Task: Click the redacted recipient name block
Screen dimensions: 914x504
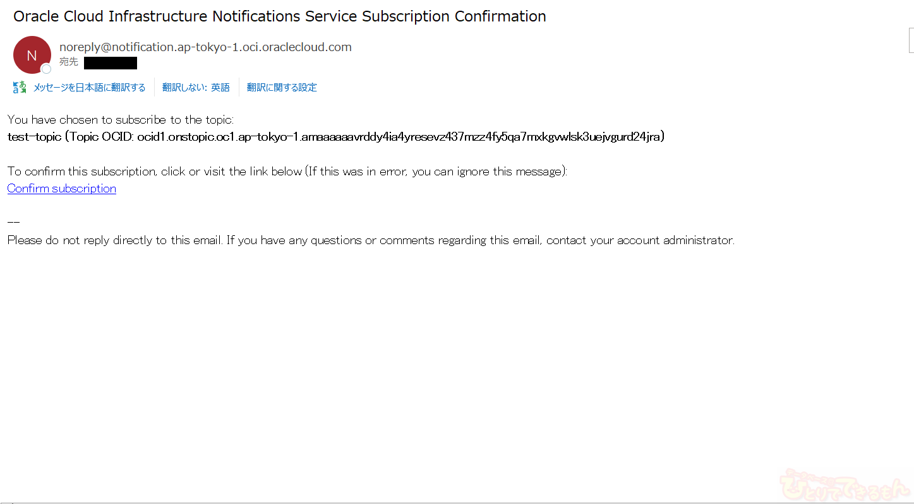Action: click(111, 62)
